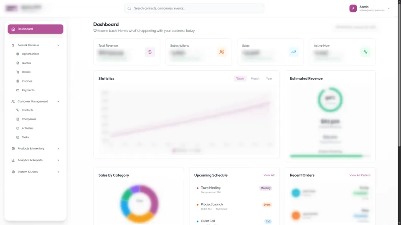Click the Contacts phone icon
This screenshot has width=401, height=225.
coord(18,110)
